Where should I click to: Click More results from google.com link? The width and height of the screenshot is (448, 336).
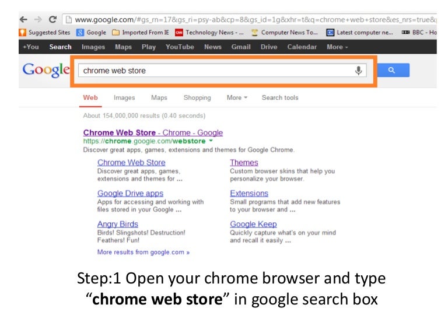point(143,253)
